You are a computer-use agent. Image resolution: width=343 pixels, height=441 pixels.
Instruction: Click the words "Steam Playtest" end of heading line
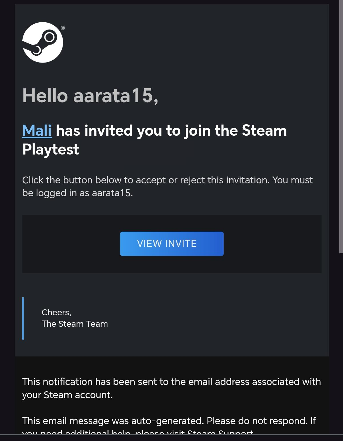click(264, 131)
